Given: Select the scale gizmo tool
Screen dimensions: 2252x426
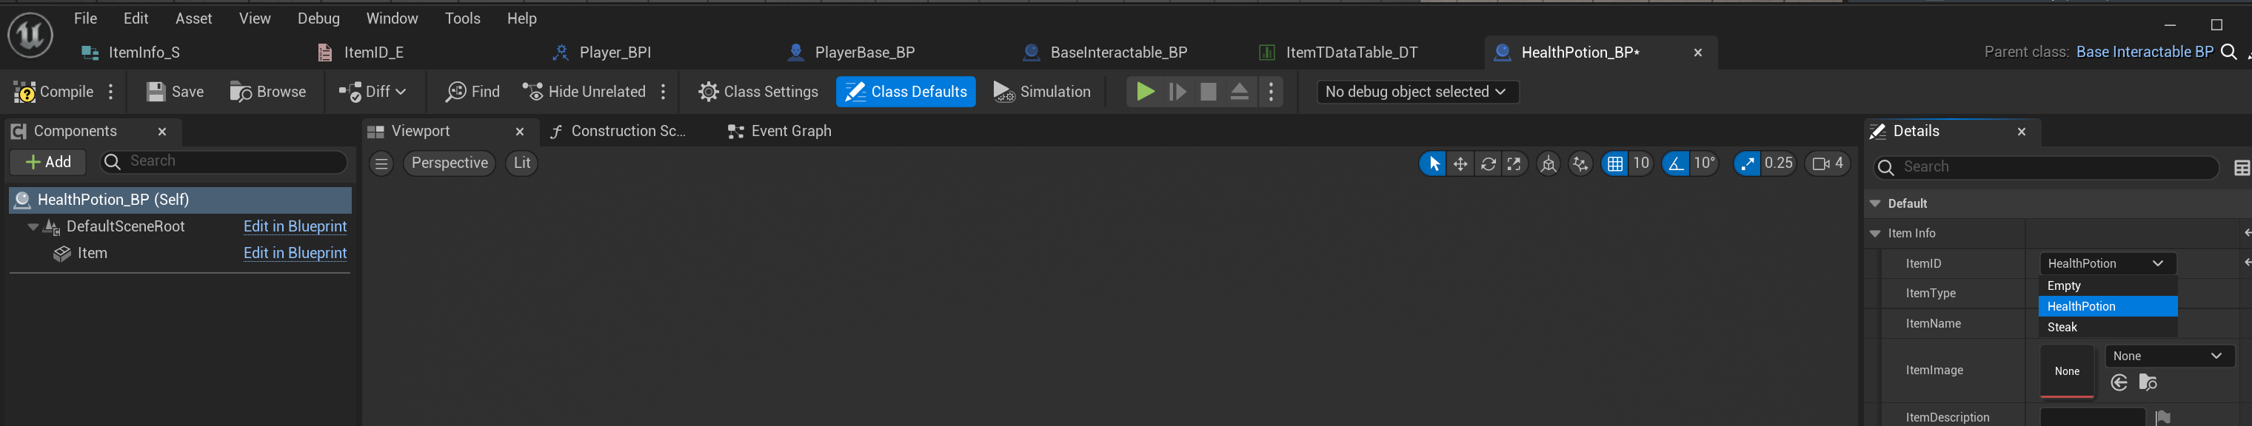Looking at the screenshot, I should point(1514,163).
